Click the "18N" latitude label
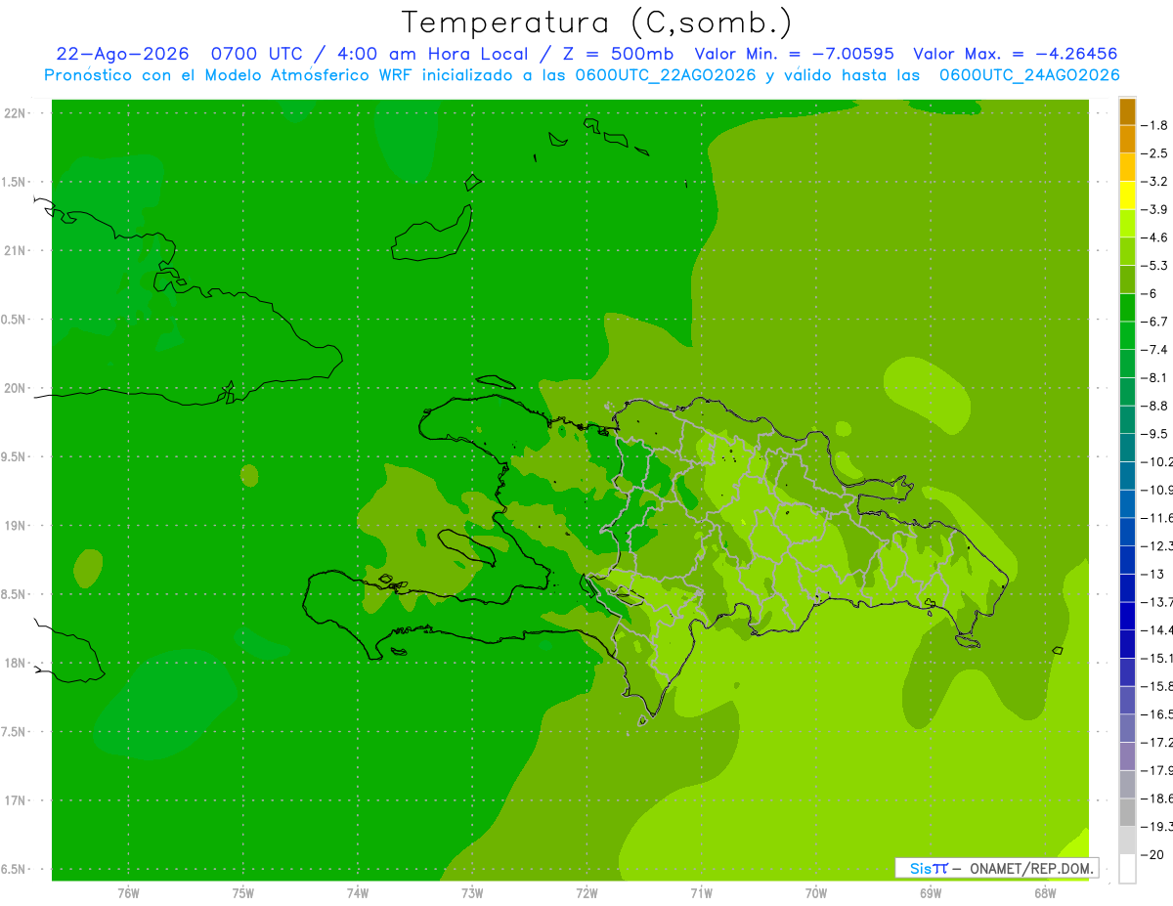Image resolution: width=1173 pixels, height=906 pixels. pos(14,663)
